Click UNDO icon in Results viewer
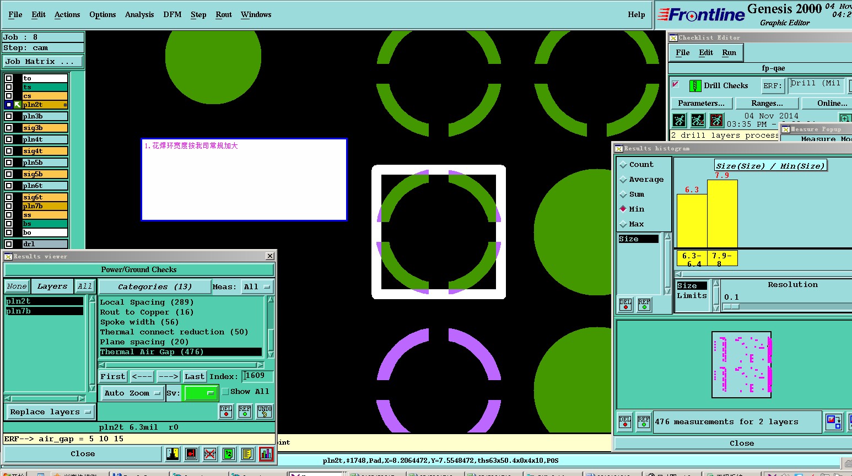 [x=265, y=412]
